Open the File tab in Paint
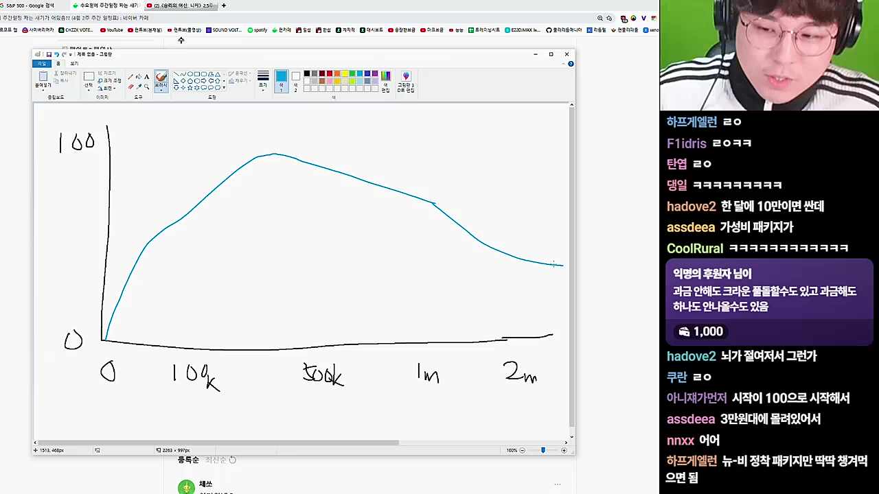Image resolution: width=879 pixels, height=494 pixels. coord(42,64)
